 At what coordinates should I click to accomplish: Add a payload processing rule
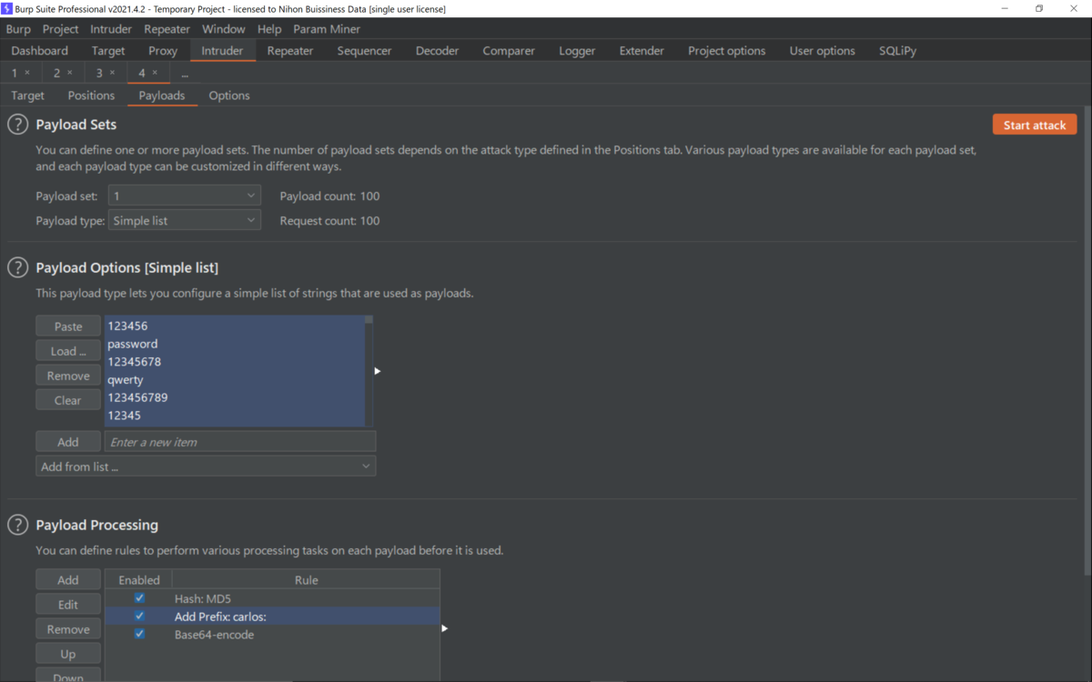pos(68,580)
